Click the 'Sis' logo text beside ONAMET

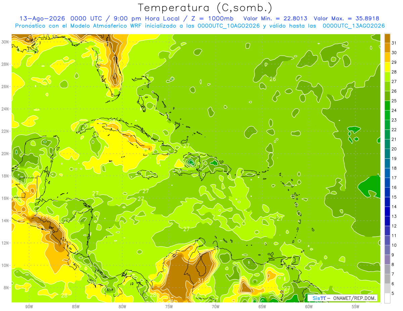[316, 298]
